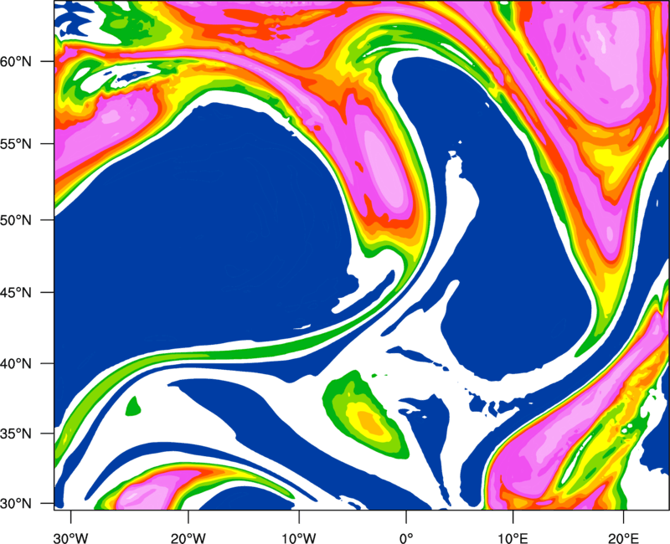Click the 10°E longitude label
This screenshot has height=544, width=670.
click(513, 537)
